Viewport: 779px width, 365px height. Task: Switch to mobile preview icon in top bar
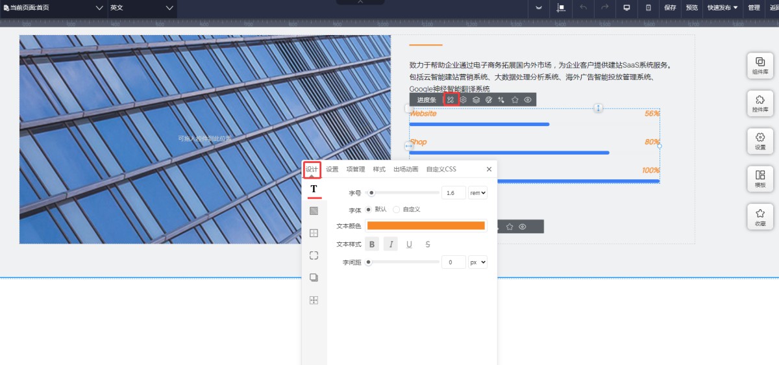pyautogui.click(x=649, y=8)
